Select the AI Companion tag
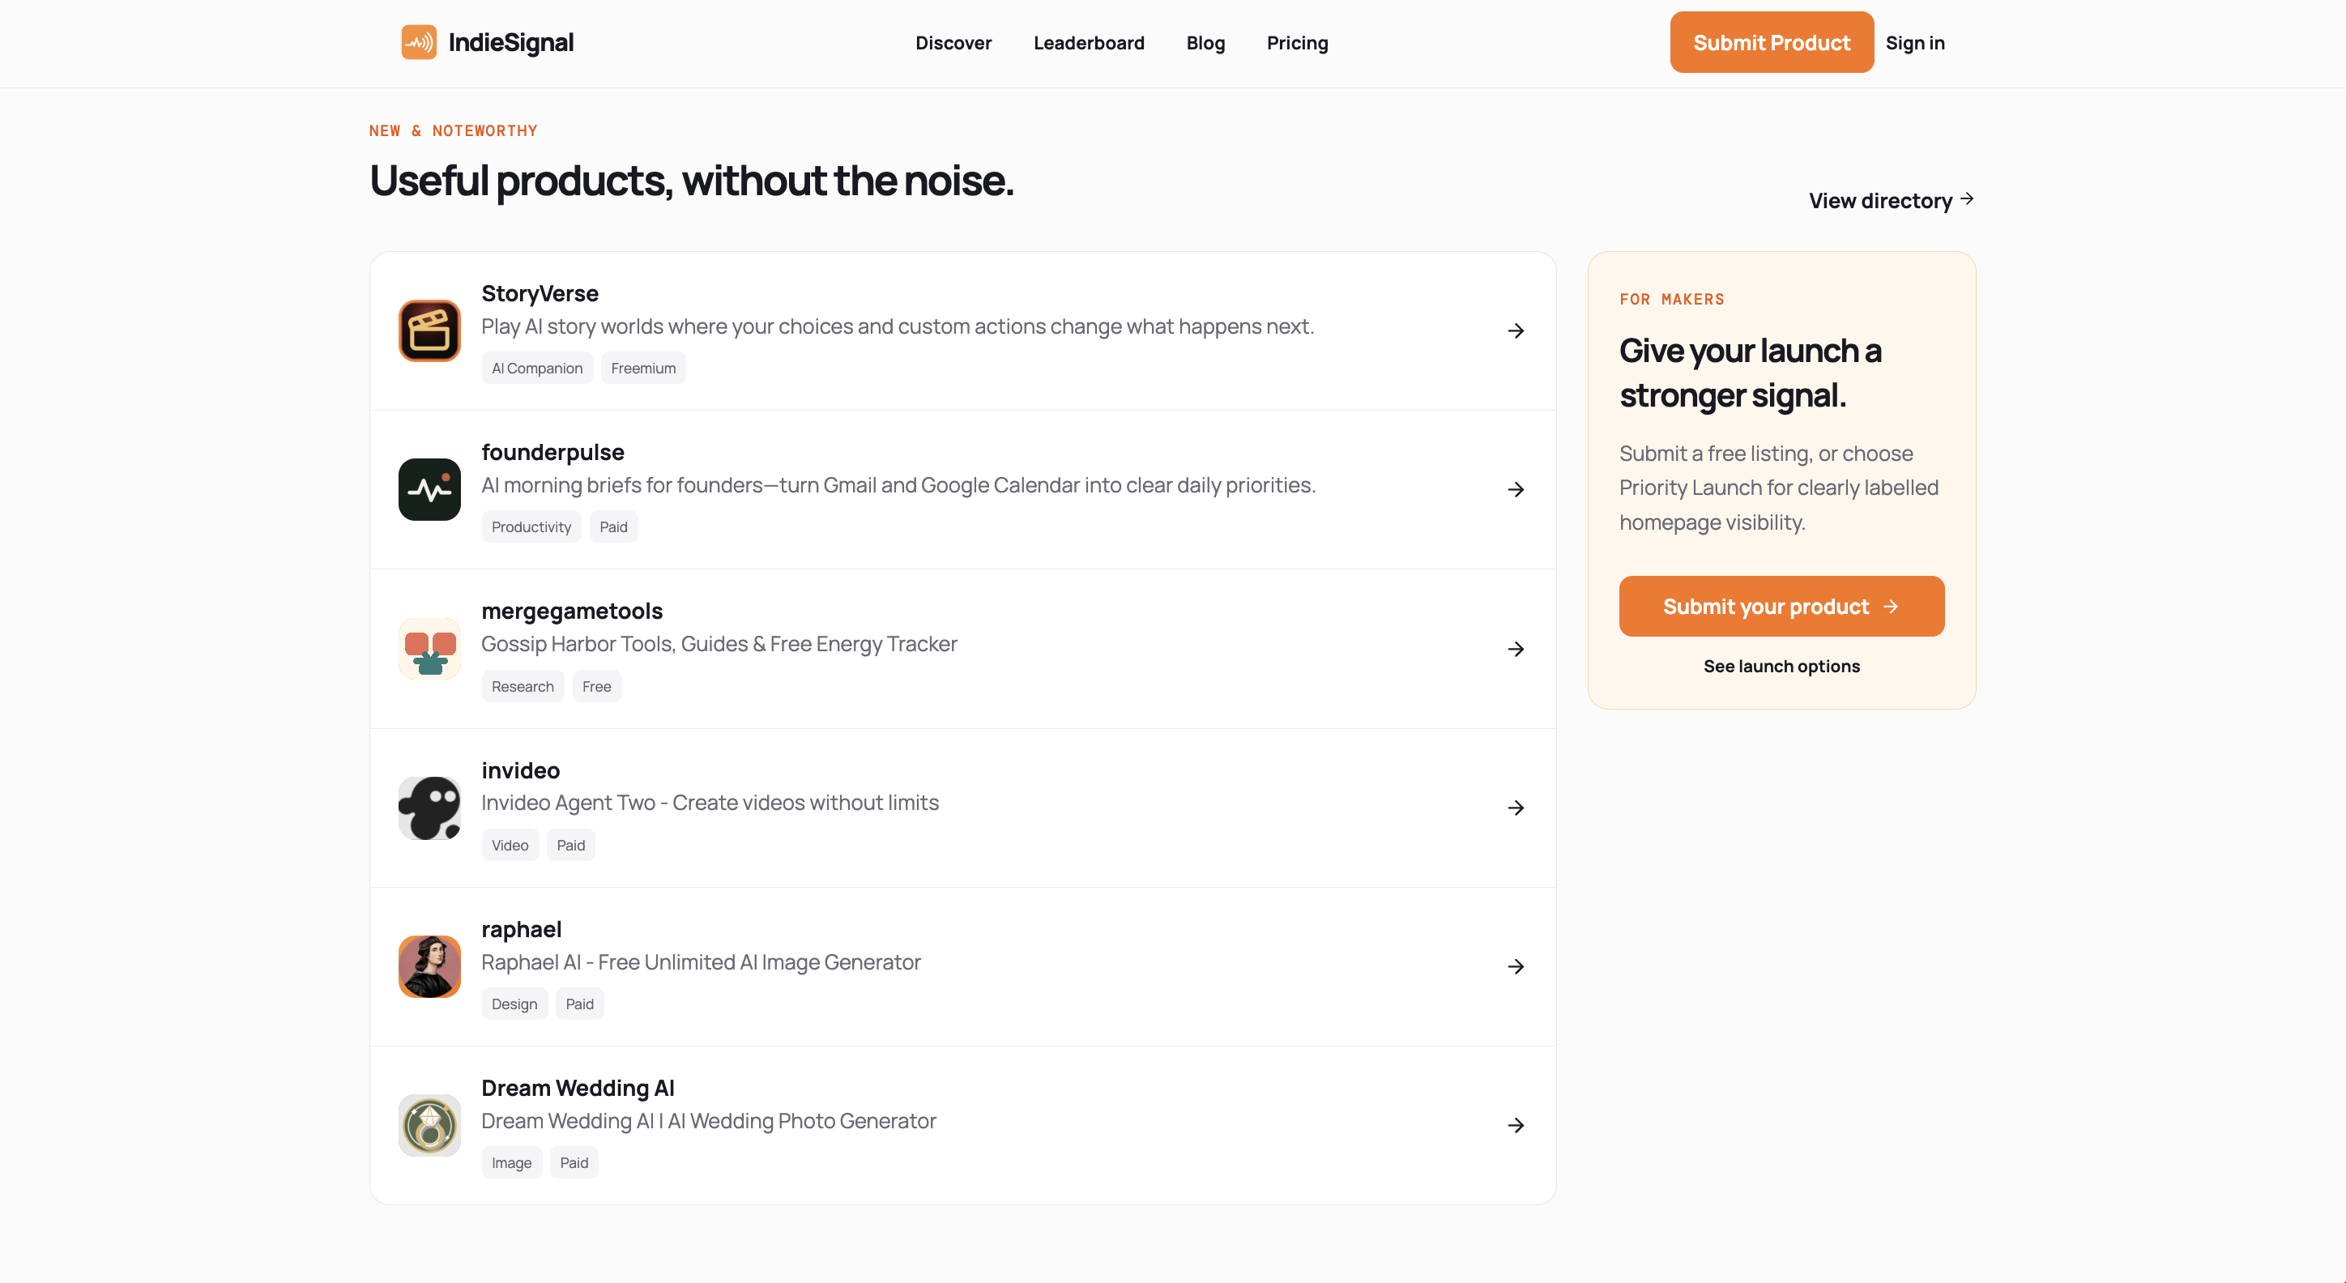Screen dimensions: 2346x1283 [537, 368]
